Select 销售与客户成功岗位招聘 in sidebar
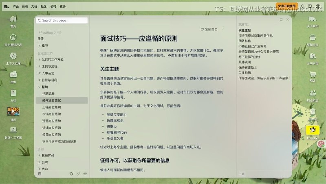The width and height of the screenshot is (326, 184). point(59,141)
